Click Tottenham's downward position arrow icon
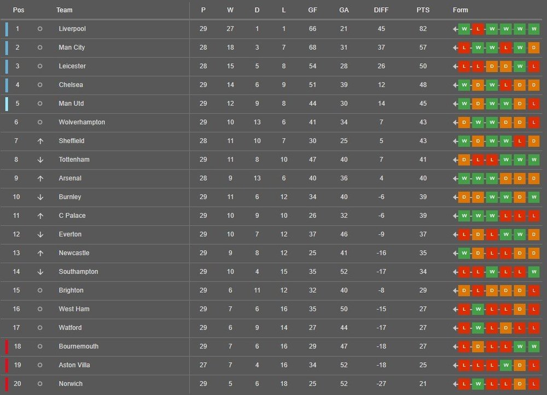 (x=40, y=160)
